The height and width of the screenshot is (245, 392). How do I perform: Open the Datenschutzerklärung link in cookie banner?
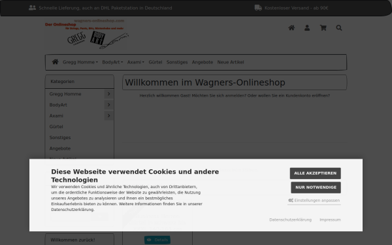point(290,220)
